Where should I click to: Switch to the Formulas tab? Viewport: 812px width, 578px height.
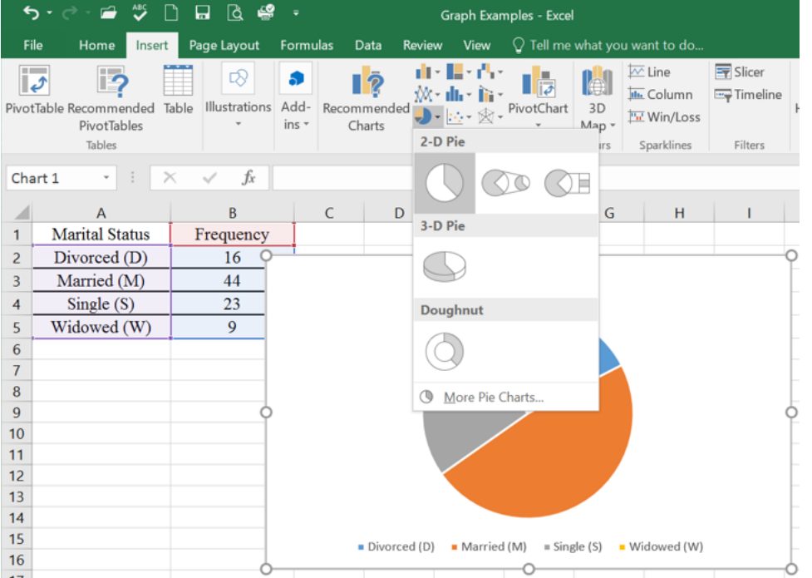(307, 45)
